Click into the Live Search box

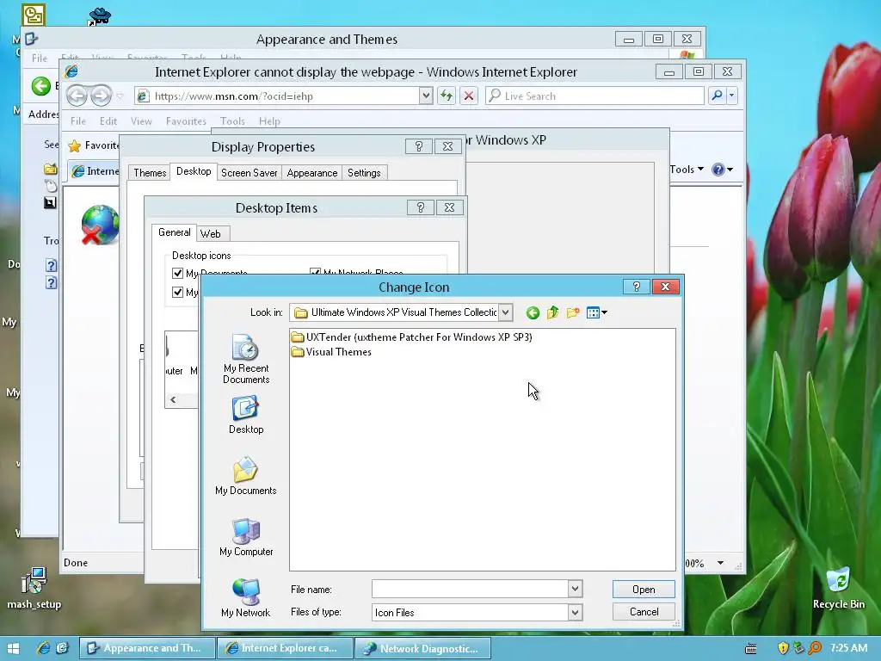595,96
